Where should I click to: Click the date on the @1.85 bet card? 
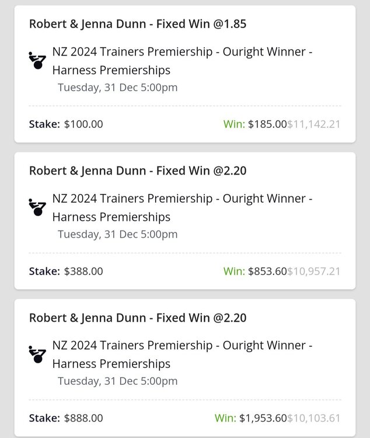[x=117, y=88]
